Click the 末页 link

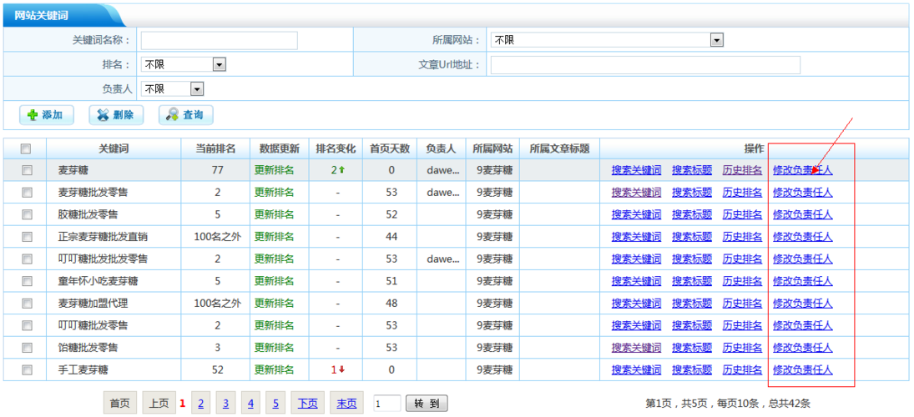pos(346,403)
